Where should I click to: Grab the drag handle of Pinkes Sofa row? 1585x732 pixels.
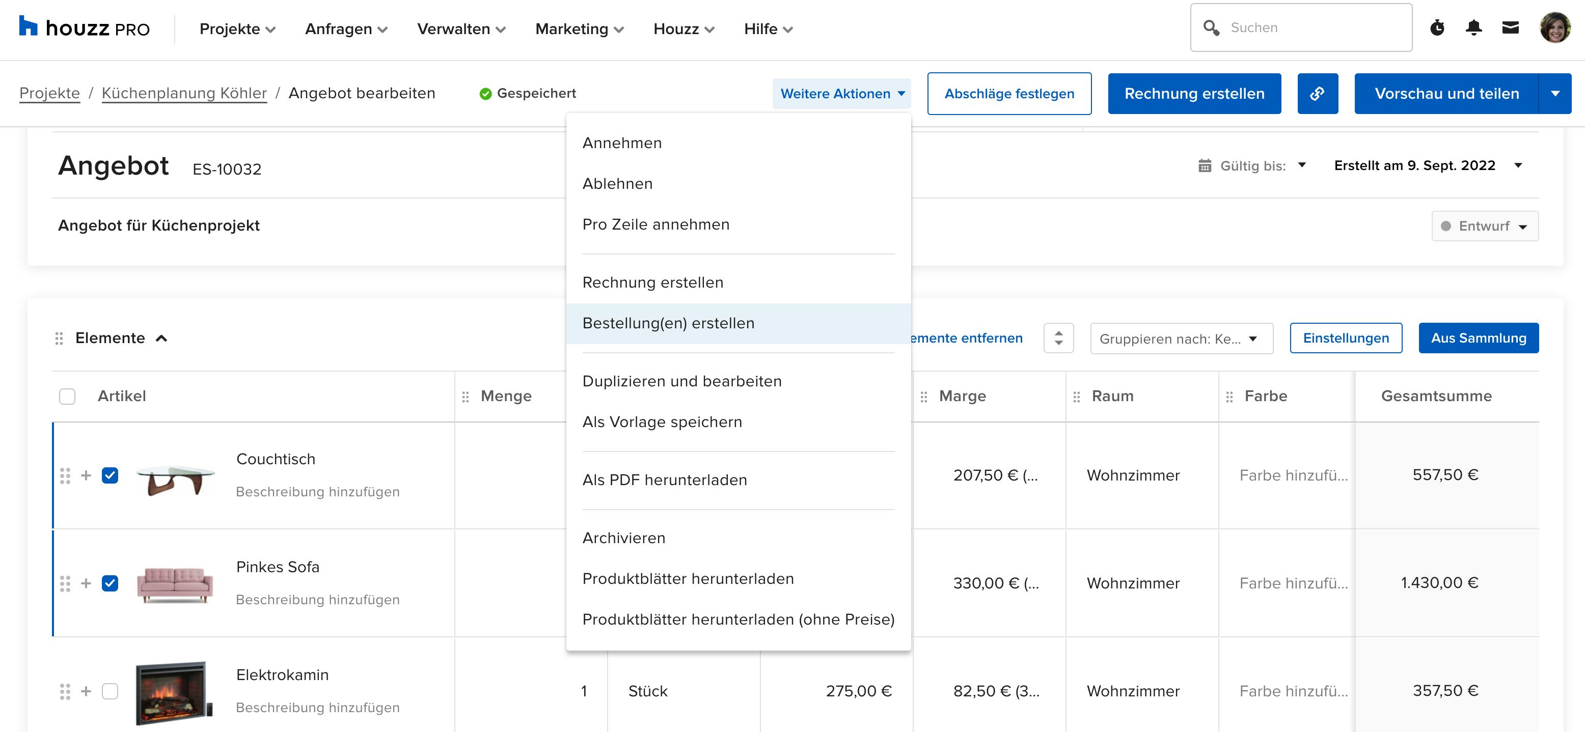pyautogui.click(x=65, y=583)
